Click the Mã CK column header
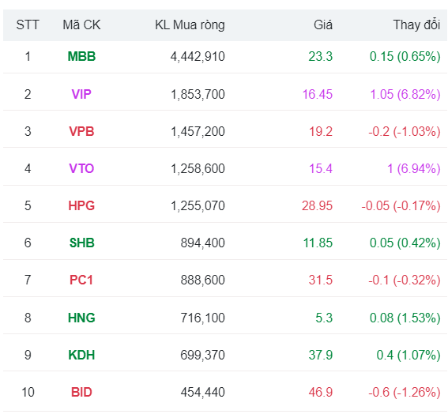 (x=81, y=24)
